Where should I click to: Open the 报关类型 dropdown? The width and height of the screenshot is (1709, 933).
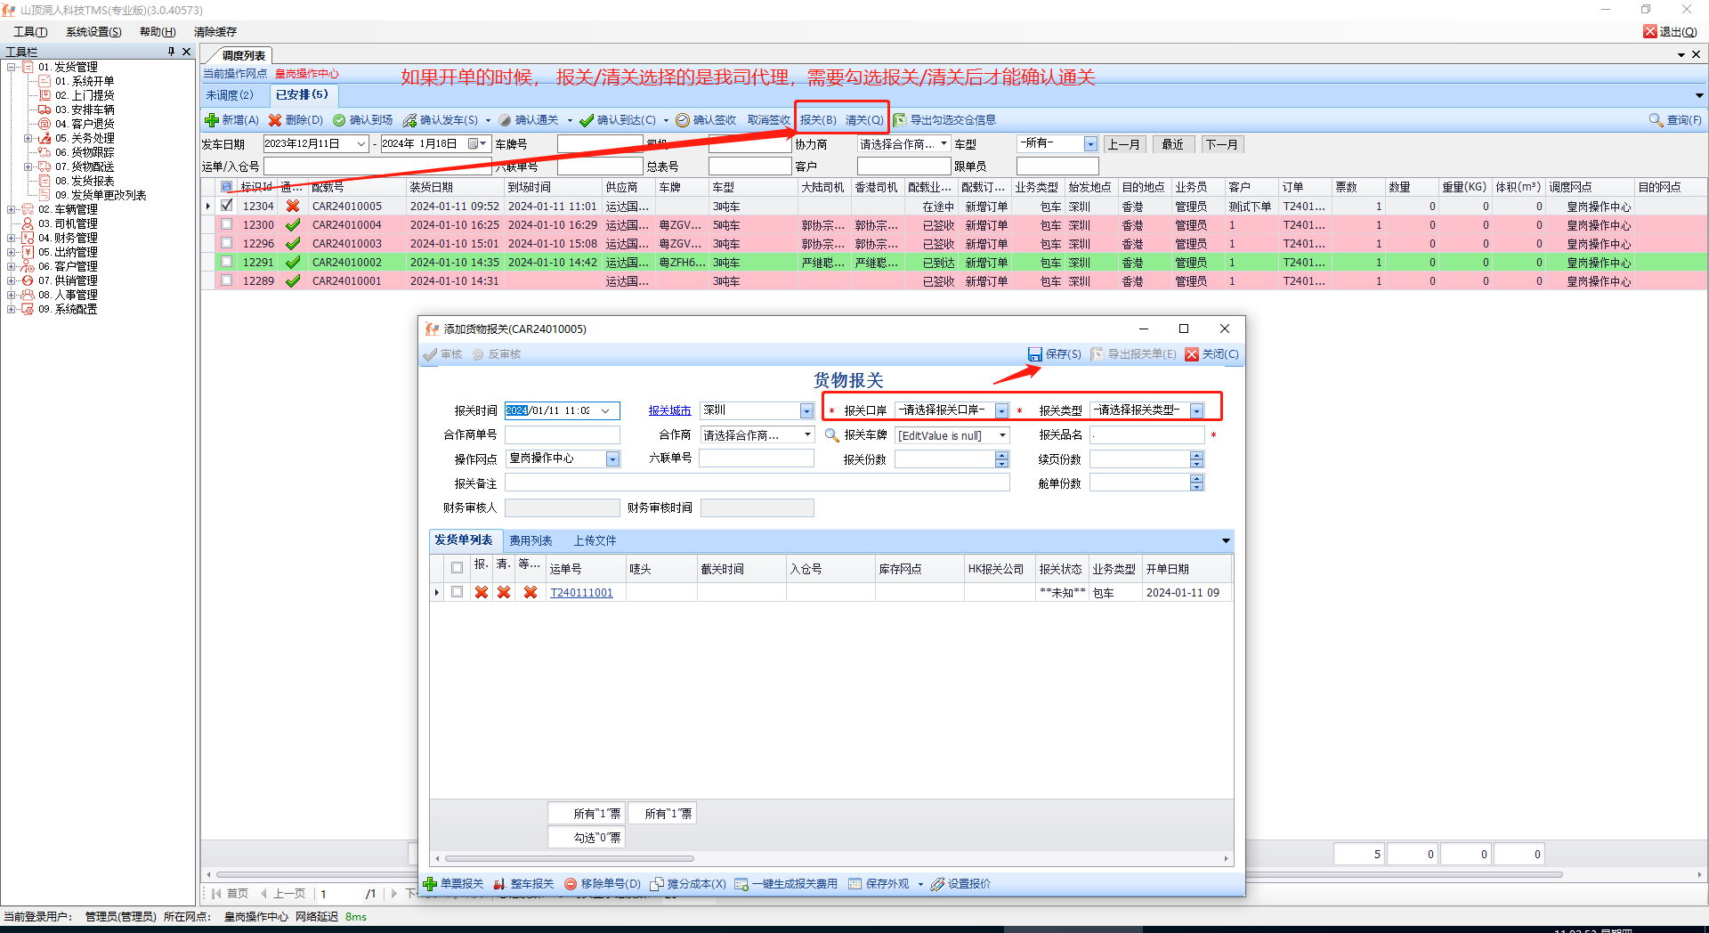pos(1196,410)
